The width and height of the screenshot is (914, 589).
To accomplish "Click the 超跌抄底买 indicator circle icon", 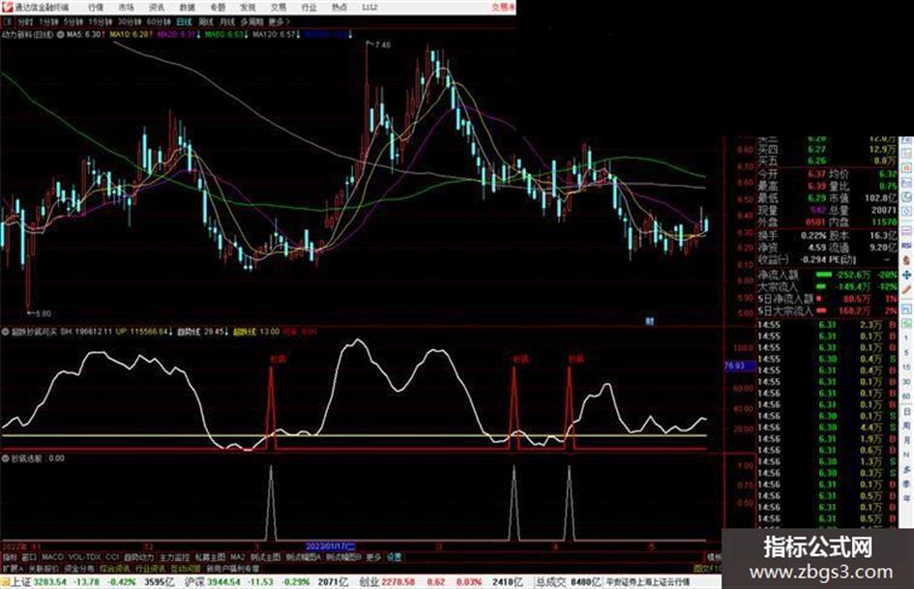I will (x=6, y=332).
